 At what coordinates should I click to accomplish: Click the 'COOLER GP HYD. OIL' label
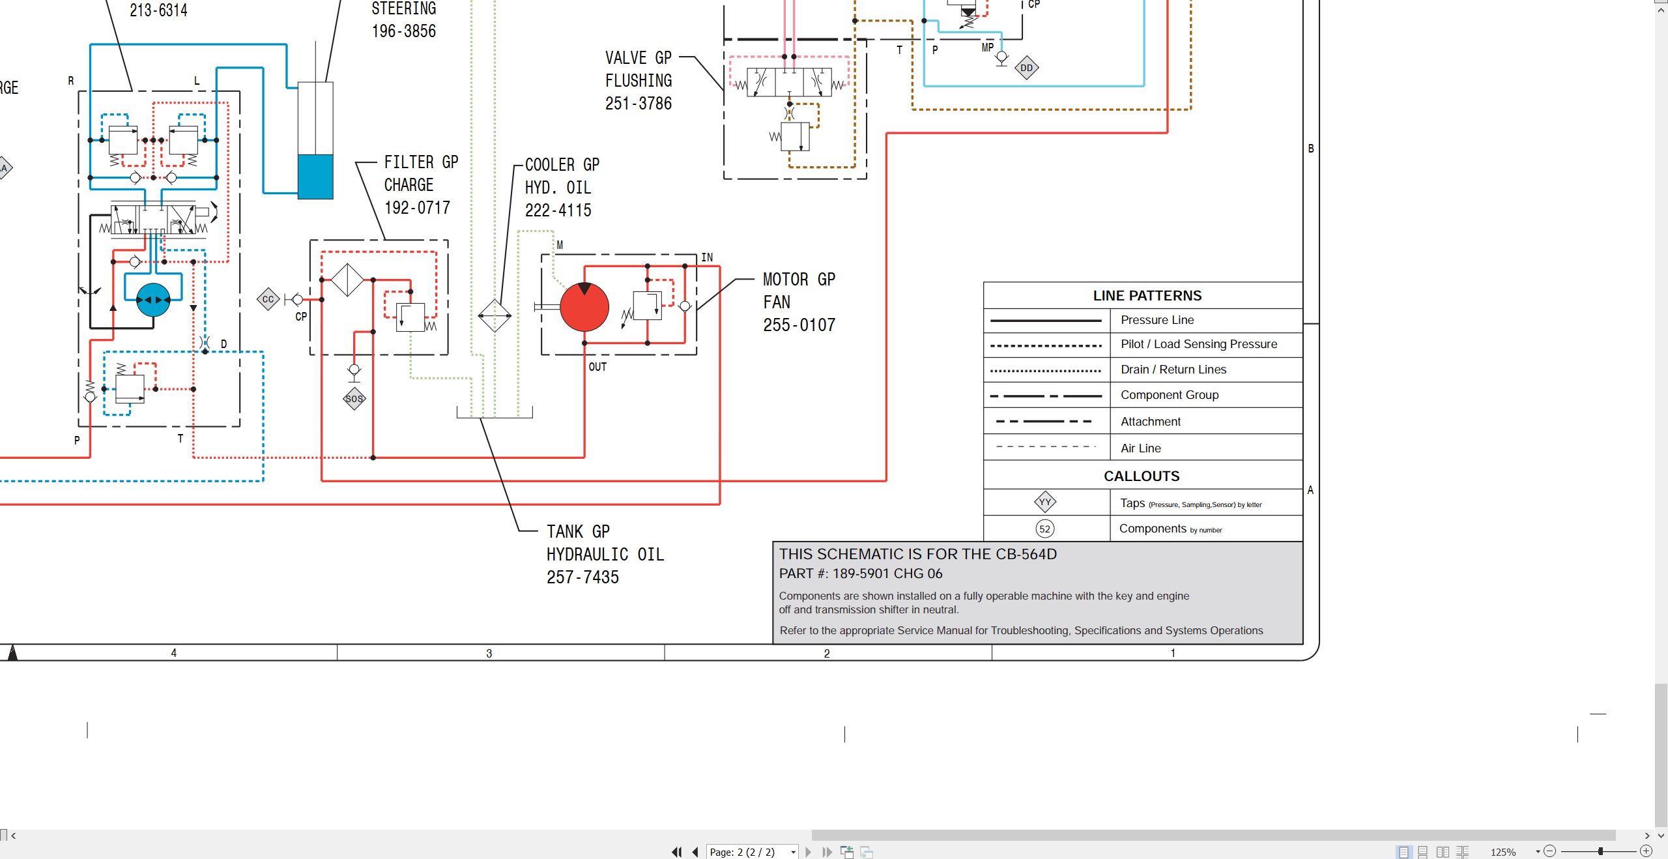(562, 187)
